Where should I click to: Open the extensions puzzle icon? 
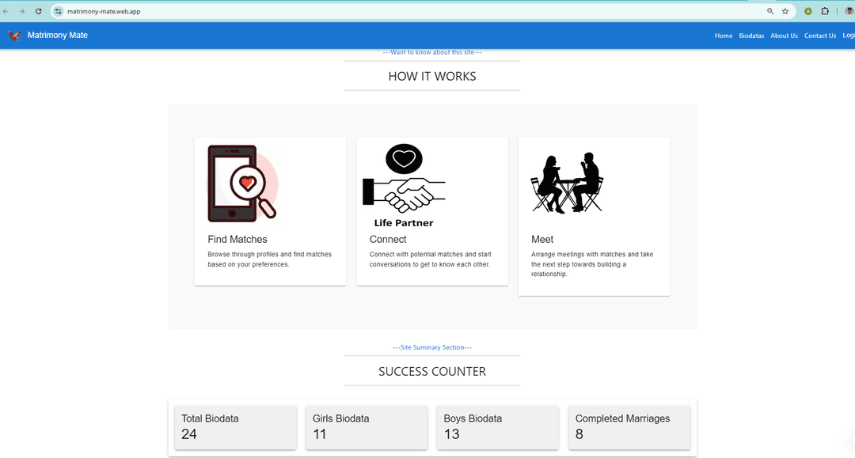pos(825,11)
